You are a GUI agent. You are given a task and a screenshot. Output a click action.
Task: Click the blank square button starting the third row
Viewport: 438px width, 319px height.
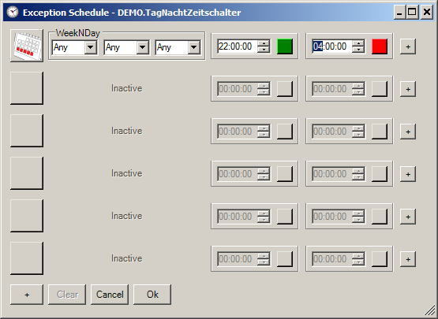pos(27,131)
